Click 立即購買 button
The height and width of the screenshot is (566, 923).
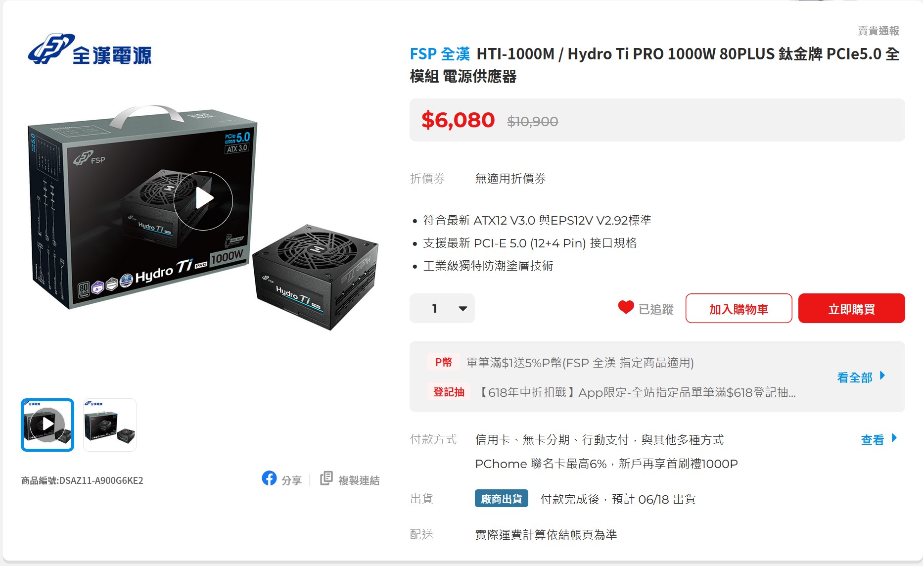[851, 308]
